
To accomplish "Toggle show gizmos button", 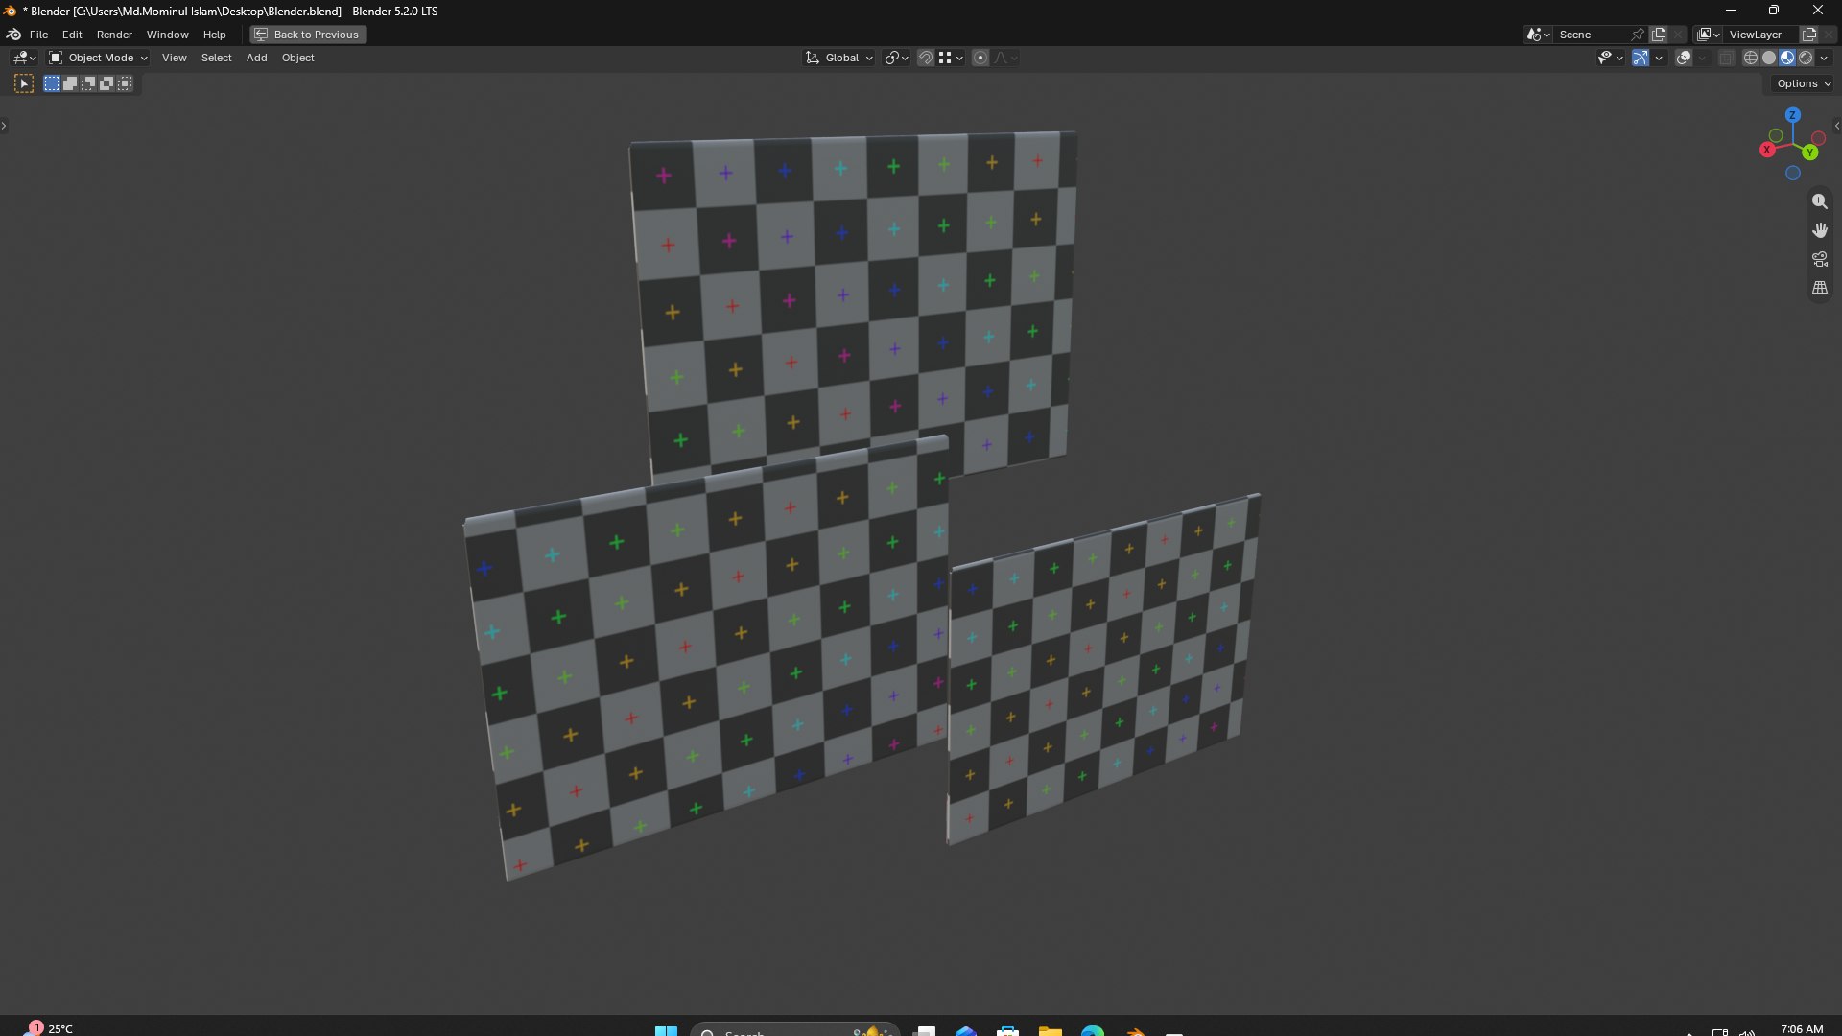I will point(1641,59).
